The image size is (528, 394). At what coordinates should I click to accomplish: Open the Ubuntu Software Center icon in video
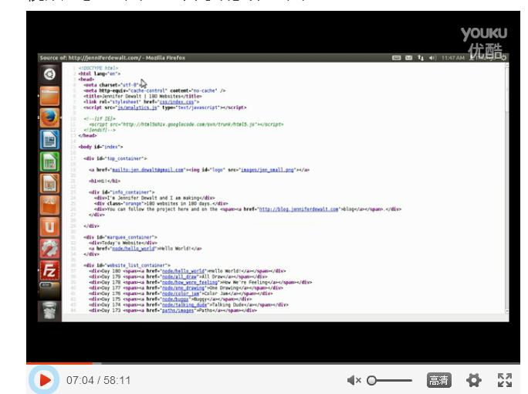(x=50, y=205)
